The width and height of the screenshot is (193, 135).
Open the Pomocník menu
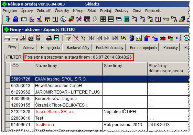point(153,11)
